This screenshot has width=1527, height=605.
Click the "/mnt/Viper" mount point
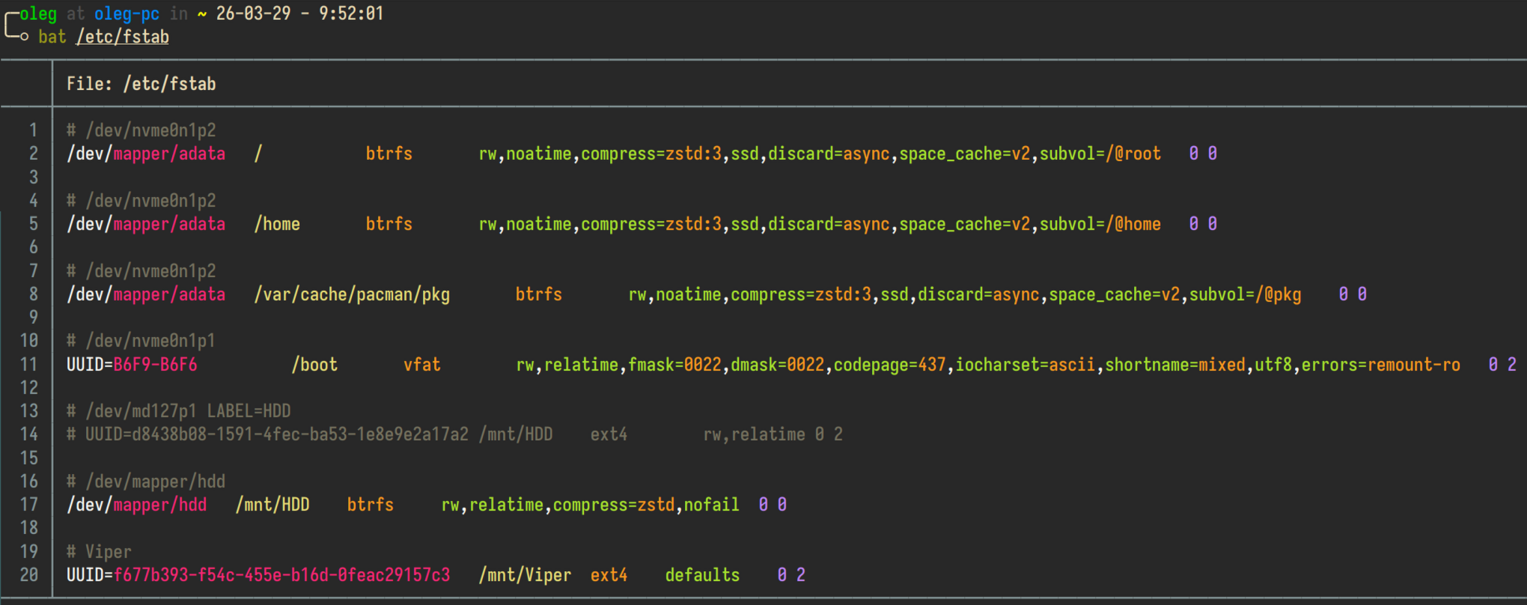pyautogui.click(x=525, y=575)
